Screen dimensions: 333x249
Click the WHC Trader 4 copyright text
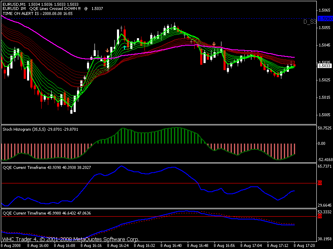coord(71,239)
